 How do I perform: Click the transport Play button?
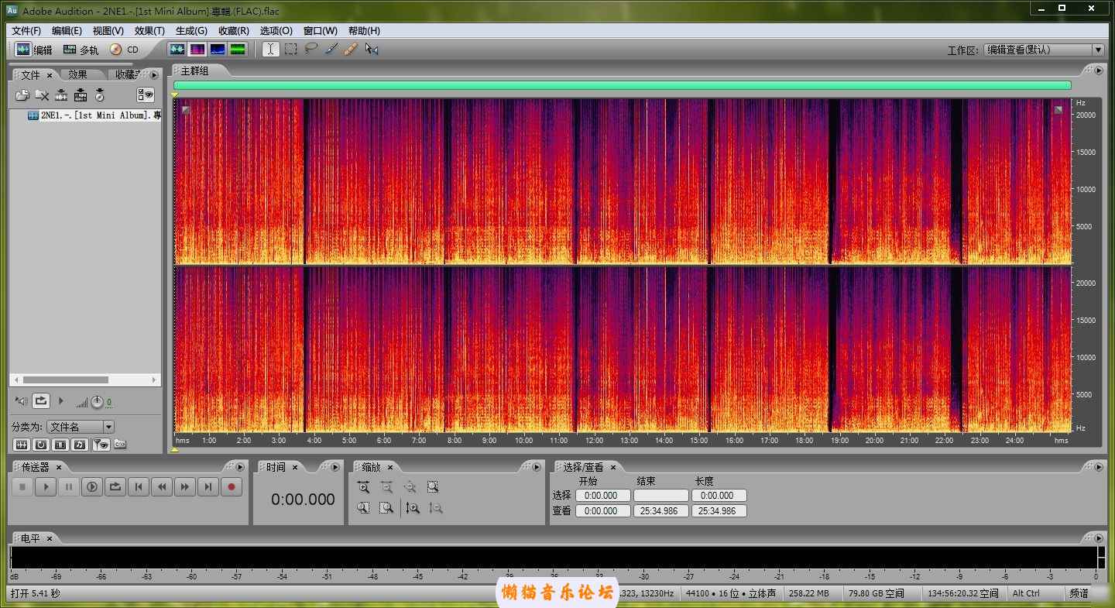[x=46, y=487]
